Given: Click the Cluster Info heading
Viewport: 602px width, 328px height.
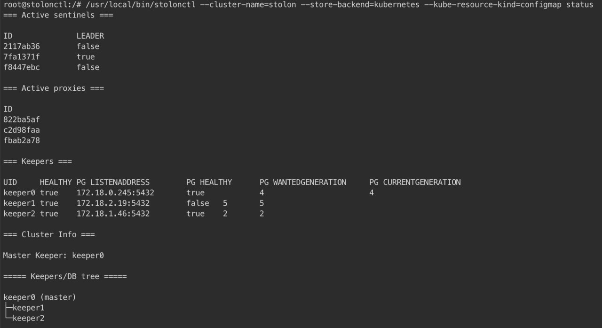Looking at the screenshot, I should point(49,234).
